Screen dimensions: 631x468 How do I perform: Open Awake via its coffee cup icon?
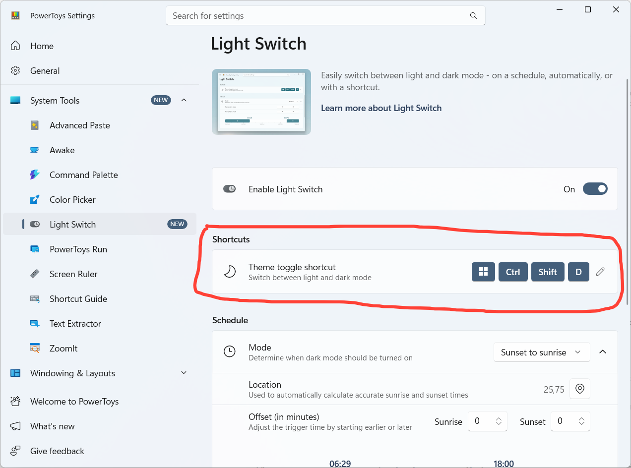(x=35, y=150)
